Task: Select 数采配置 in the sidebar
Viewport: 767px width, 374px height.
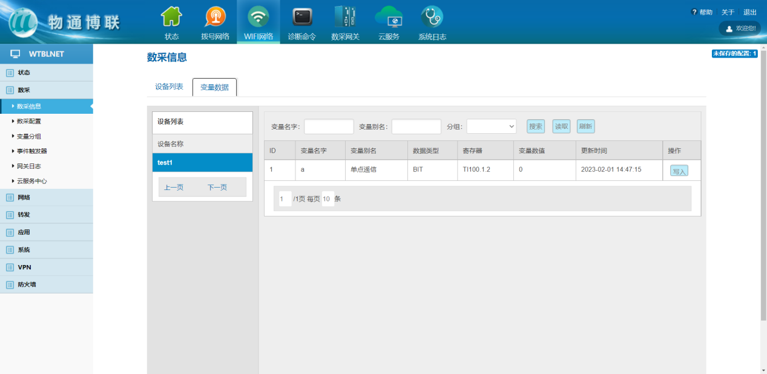Action: pyautogui.click(x=28, y=121)
